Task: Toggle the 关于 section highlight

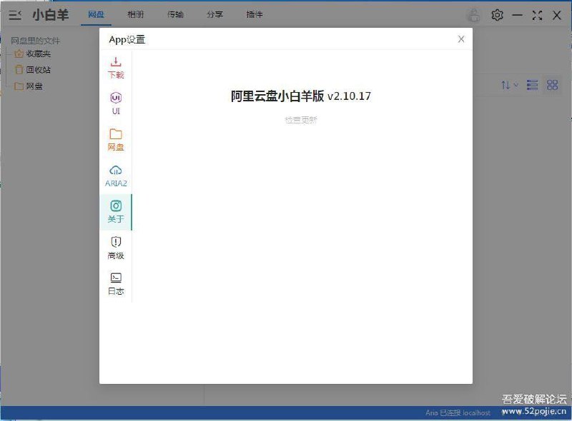Action: pos(116,211)
